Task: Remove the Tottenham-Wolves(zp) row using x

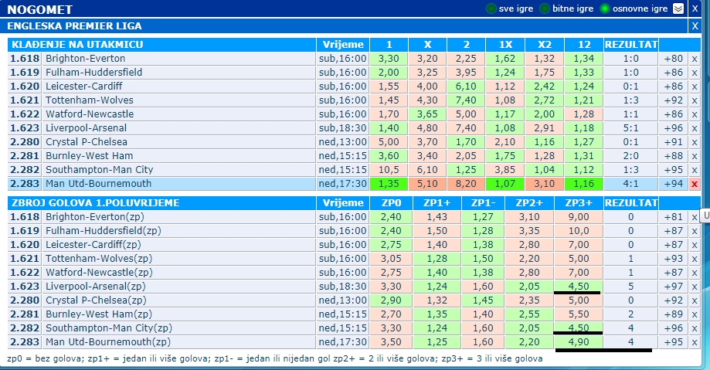Action: pyautogui.click(x=694, y=259)
